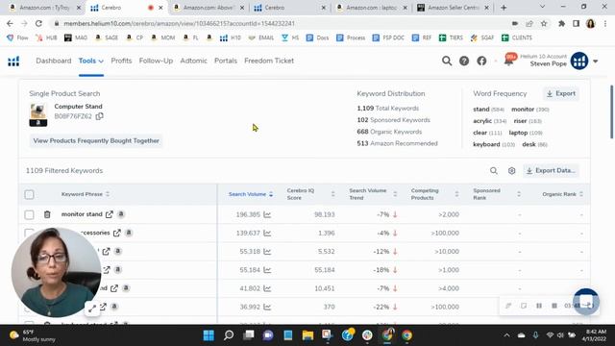Open Windows Start menu
The height and width of the screenshot is (346, 615).
click(x=209, y=335)
